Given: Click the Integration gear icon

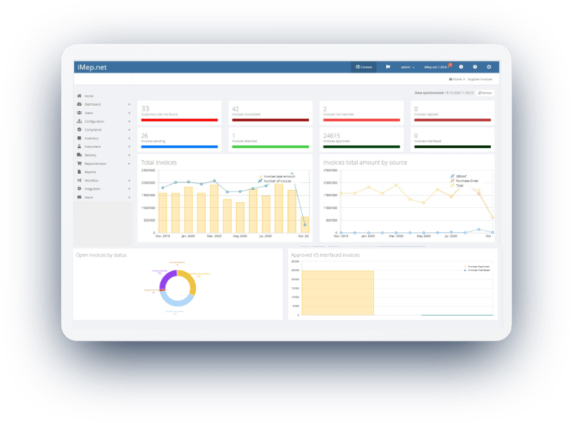Looking at the screenshot, I should [x=79, y=188].
